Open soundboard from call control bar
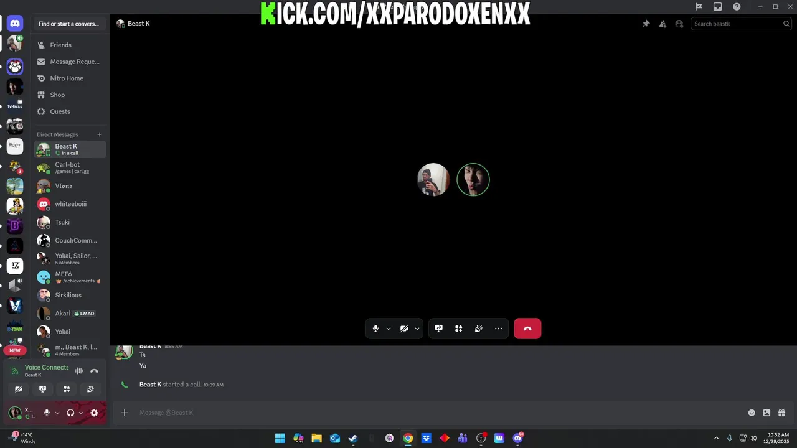 (x=479, y=329)
